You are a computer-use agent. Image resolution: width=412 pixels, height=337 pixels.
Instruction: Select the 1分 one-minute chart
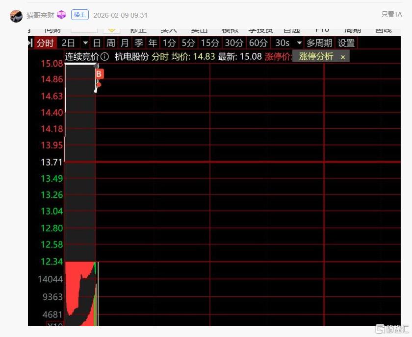[x=169, y=43]
